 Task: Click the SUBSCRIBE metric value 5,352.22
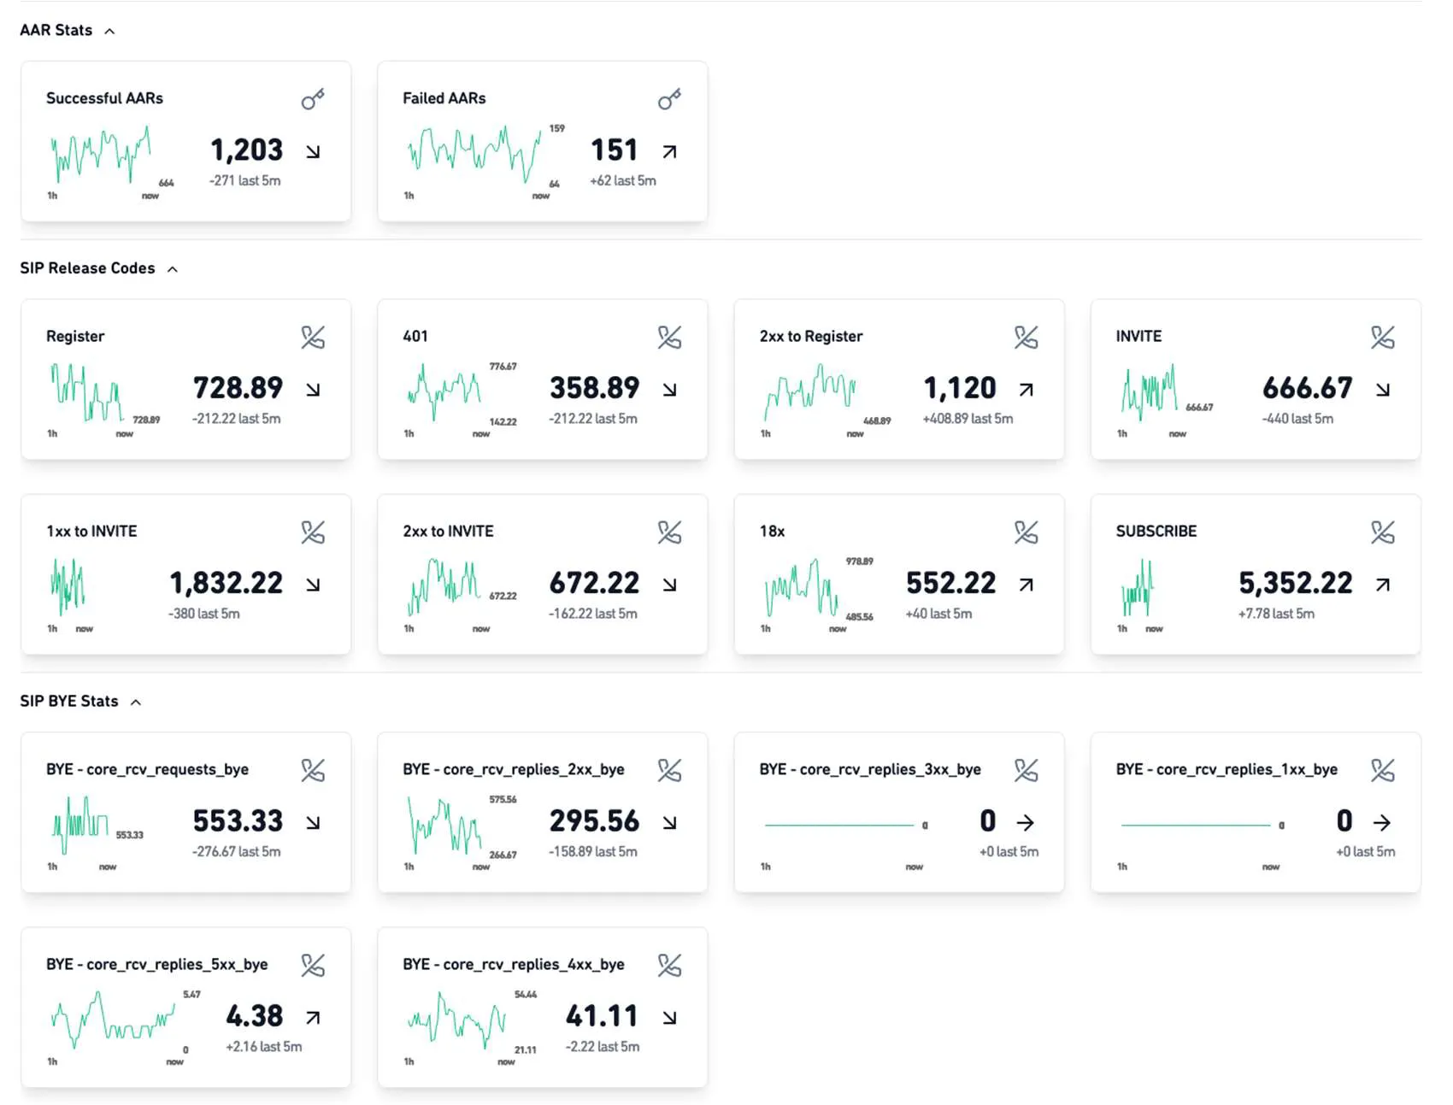click(1296, 583)
